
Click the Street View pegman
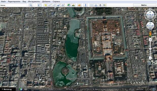[x=150, y=34]
